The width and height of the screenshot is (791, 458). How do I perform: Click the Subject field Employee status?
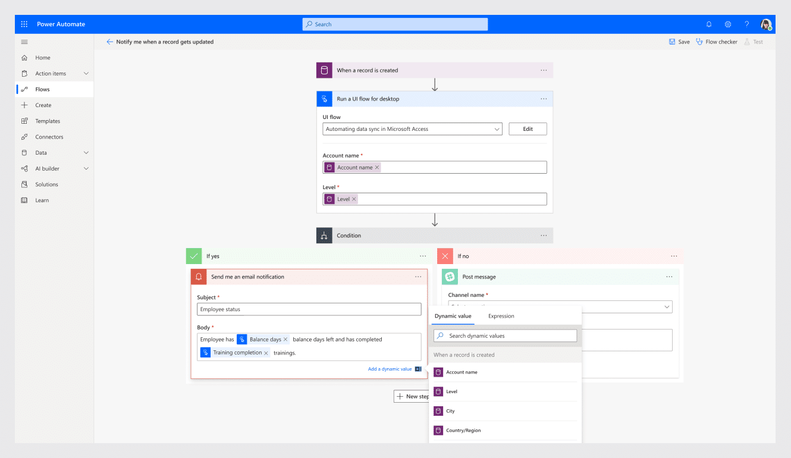pos(309,309)
